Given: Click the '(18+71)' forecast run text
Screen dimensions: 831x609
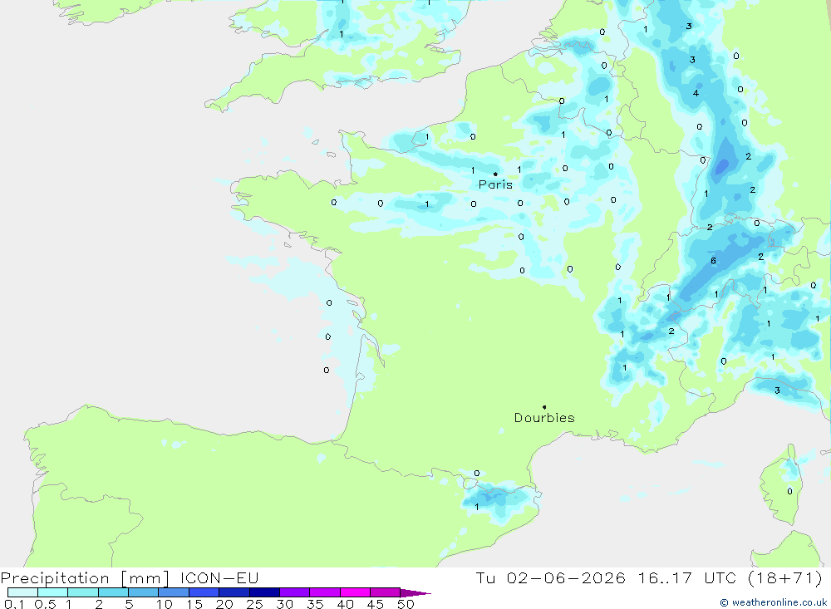Looking at the screenshot, I should tap(785, 577).
